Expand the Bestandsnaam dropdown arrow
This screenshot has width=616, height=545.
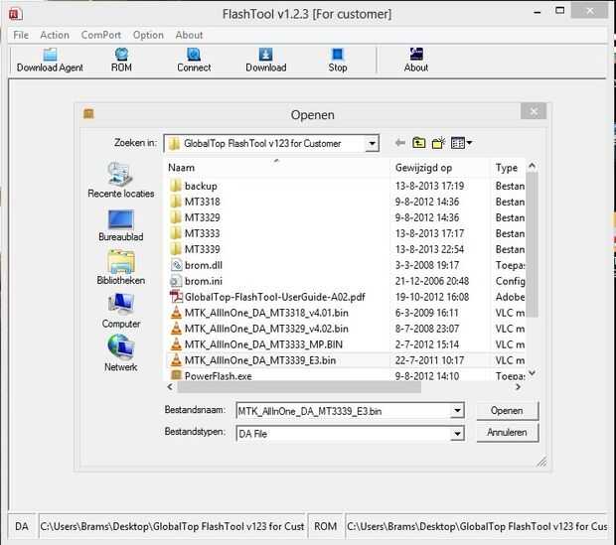457,411
